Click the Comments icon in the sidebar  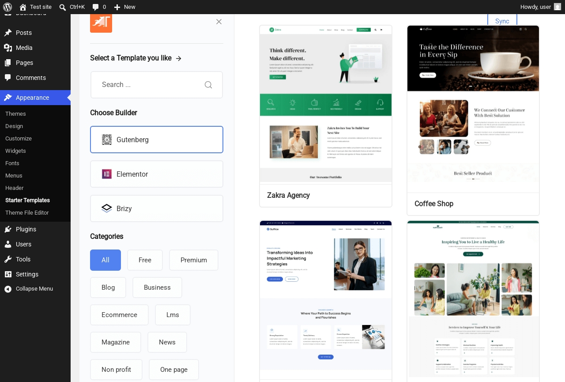(x=8, y=78)
